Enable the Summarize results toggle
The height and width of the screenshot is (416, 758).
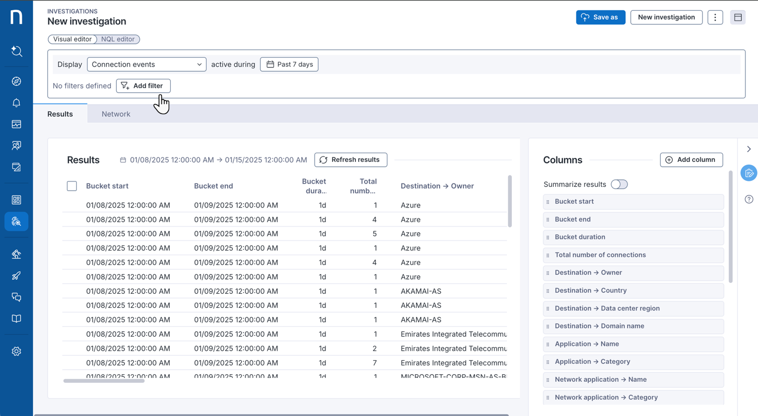pyautogui.click(x=619, y=184)
